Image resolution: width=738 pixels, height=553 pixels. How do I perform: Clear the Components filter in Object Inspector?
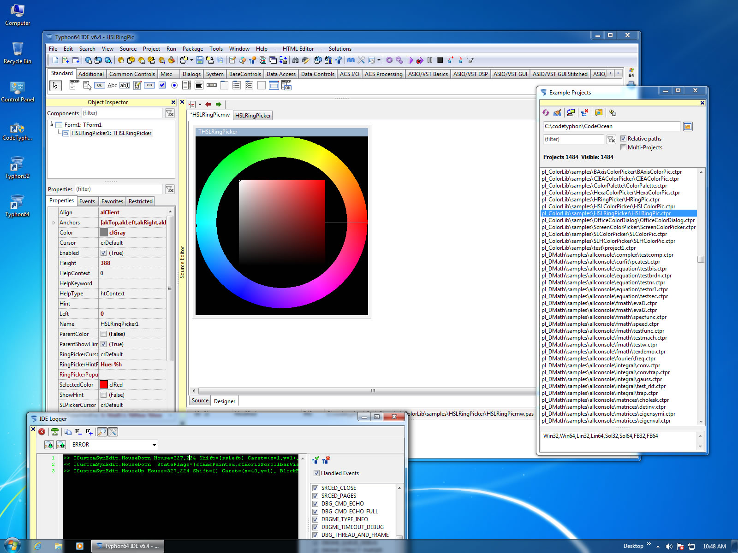[x=170, y=113]
